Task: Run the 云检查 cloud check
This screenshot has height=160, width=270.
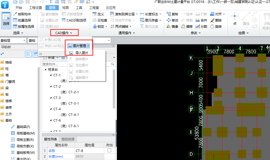Action: pyautogui.click(x=100, y=20)
